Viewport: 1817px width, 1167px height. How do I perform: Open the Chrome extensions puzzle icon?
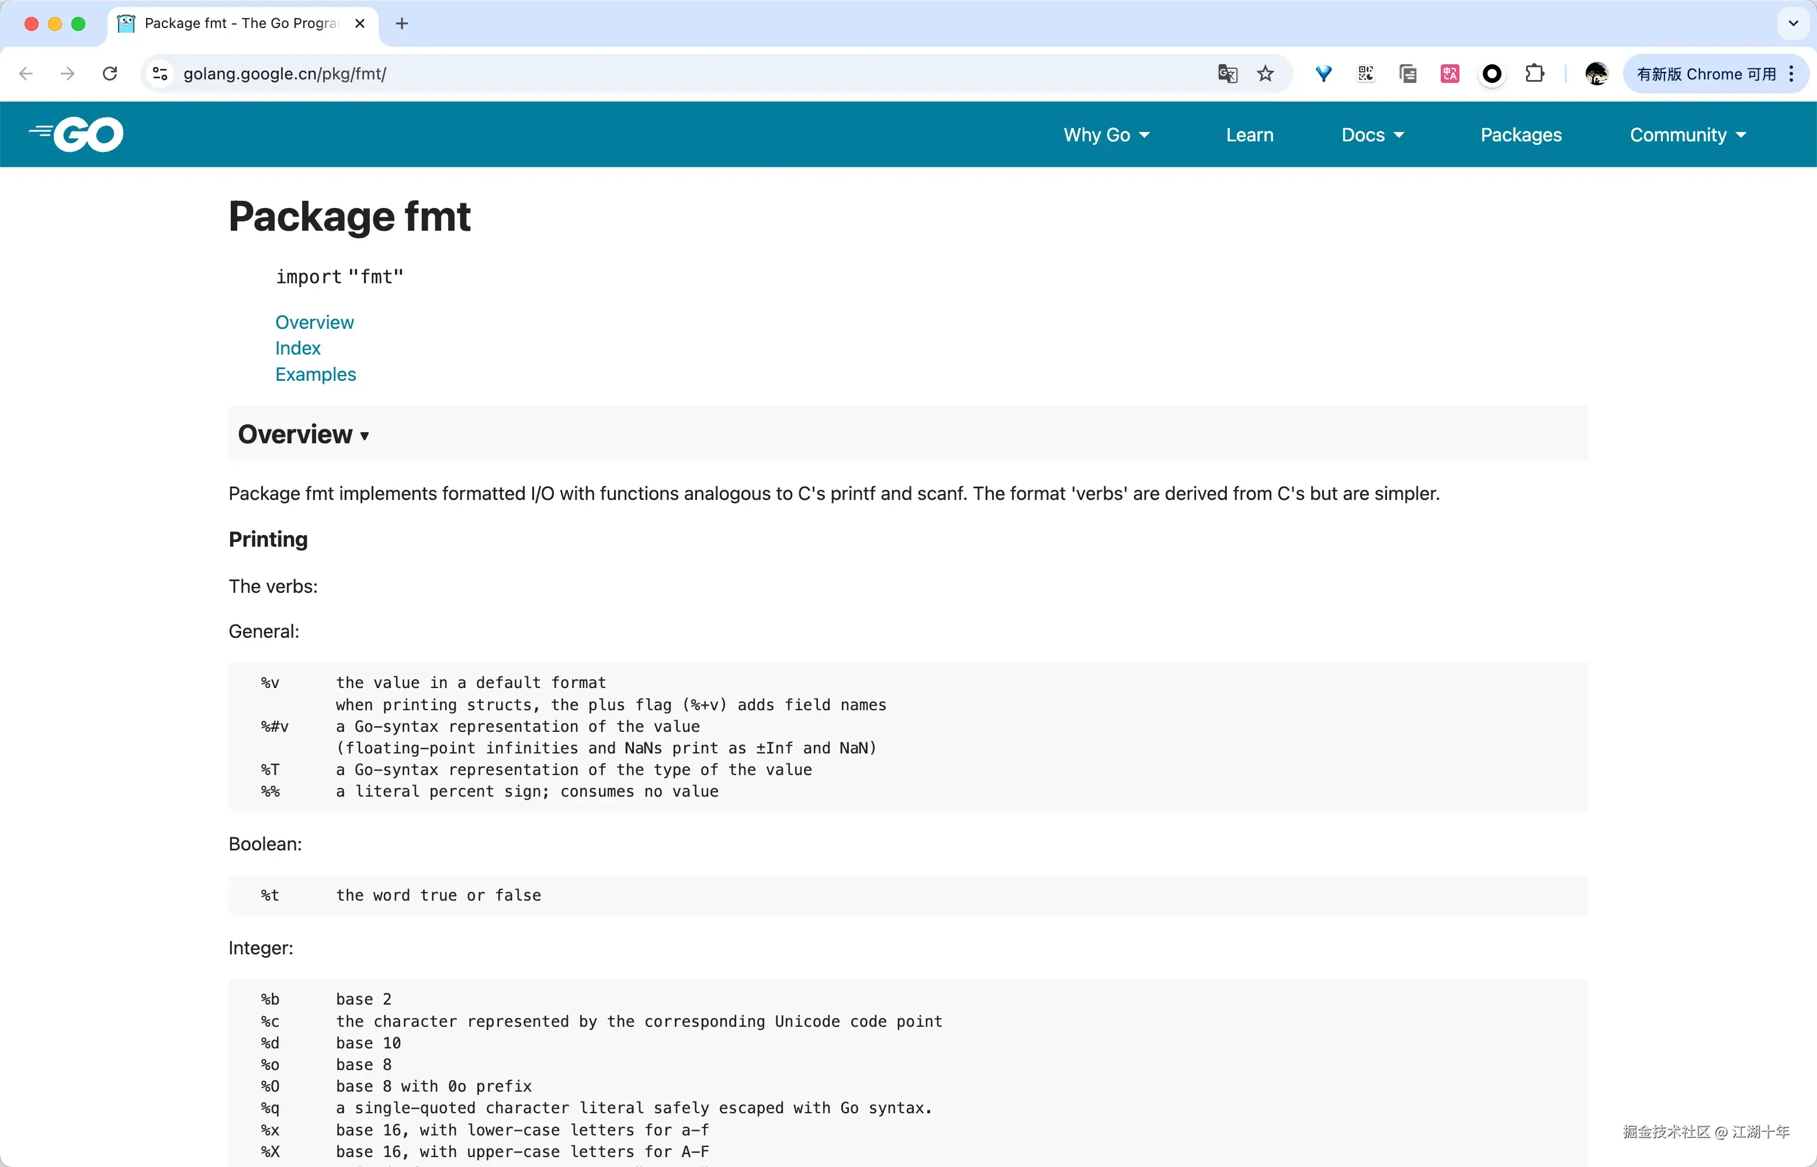[1535, 74]
